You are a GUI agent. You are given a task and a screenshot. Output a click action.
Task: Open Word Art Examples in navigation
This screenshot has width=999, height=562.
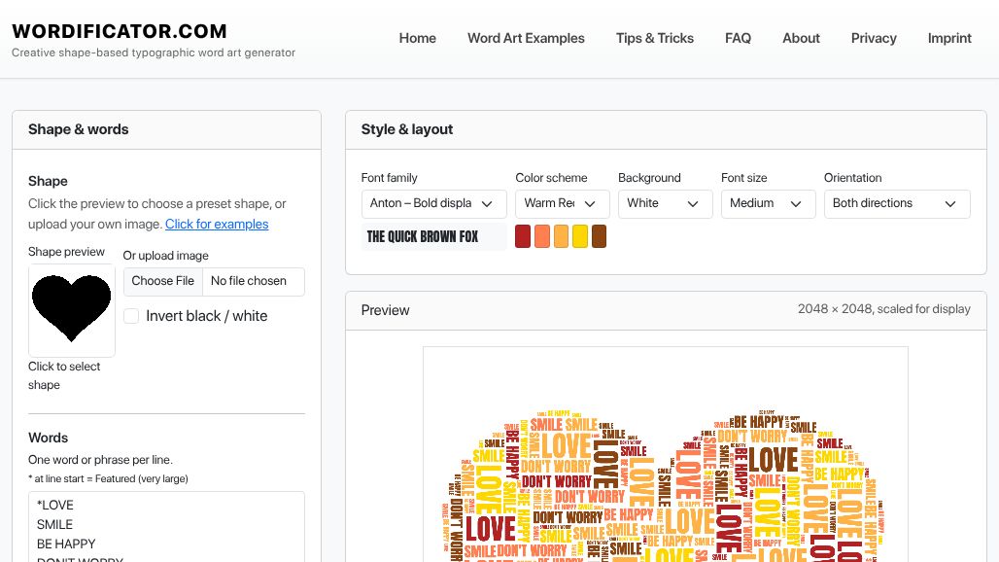(526, 38)
